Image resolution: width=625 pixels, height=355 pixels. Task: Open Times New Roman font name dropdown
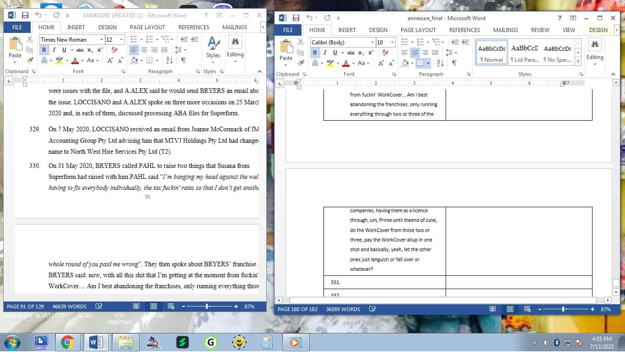point(102,40)
